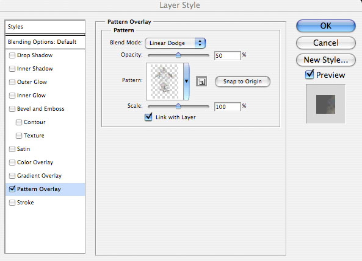Screen dimensions: 362x261
Task: Select the Bevel and Emboss label
Action: coord(41,109)
